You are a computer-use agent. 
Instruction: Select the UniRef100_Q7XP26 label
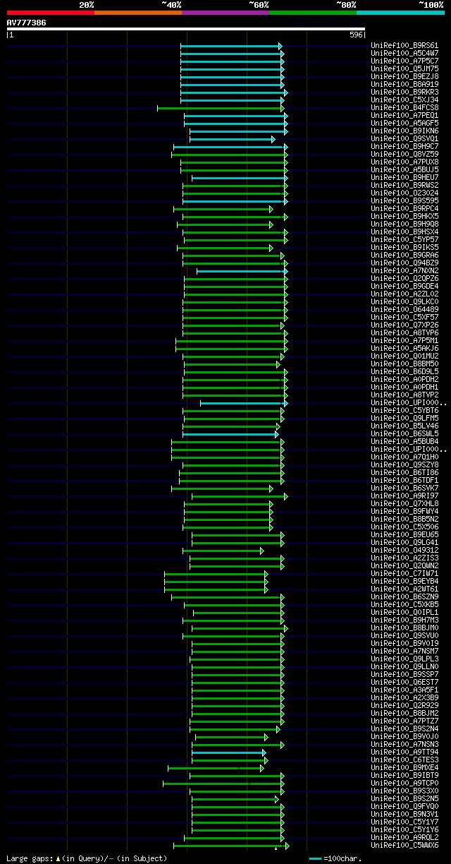(x=404, y=325)
